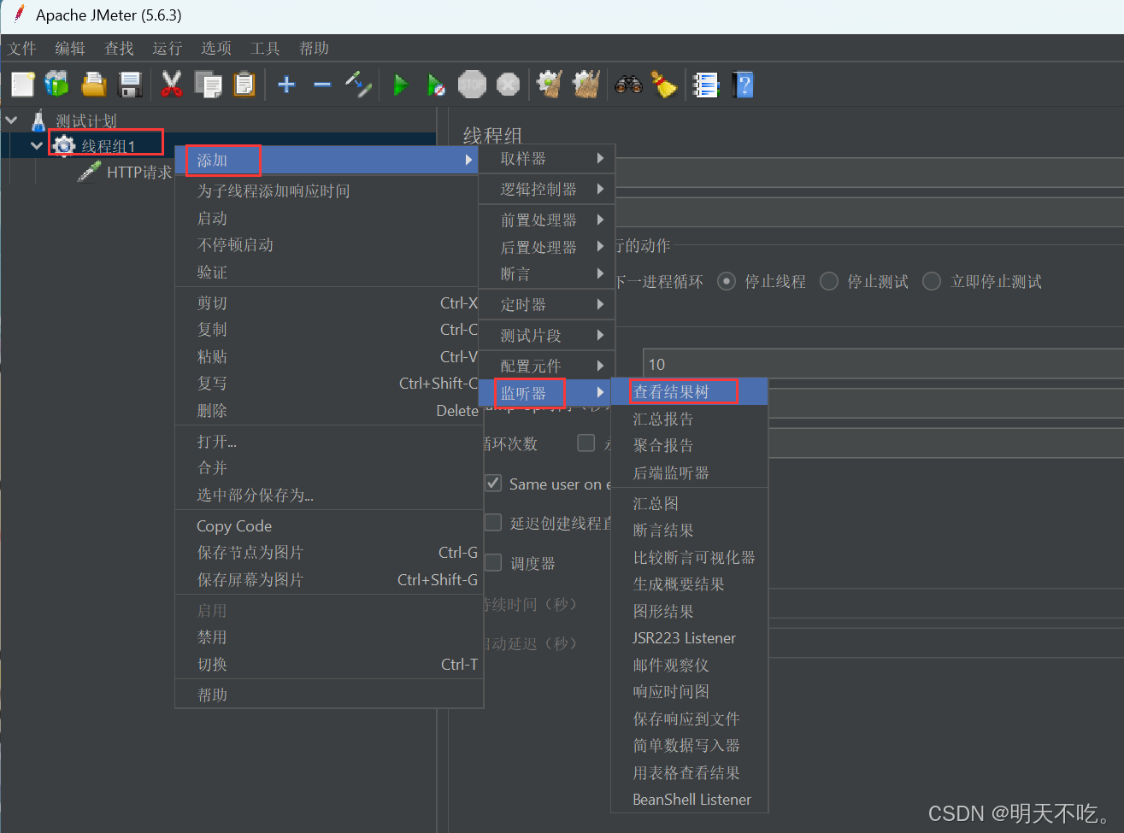Expand the 断言 submenu
1124x833 pixels.
click(x=546, y=273)
